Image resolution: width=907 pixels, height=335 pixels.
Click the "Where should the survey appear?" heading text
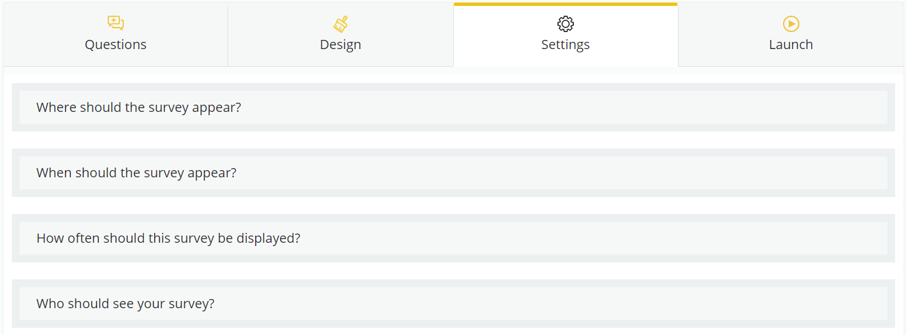[139, 107]
